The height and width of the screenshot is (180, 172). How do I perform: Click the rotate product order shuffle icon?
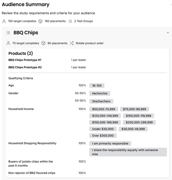click(72, 43)
